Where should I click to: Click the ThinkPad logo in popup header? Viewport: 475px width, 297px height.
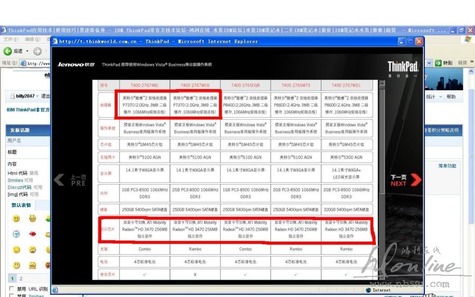pyautogui.click(x=403, y=66)
